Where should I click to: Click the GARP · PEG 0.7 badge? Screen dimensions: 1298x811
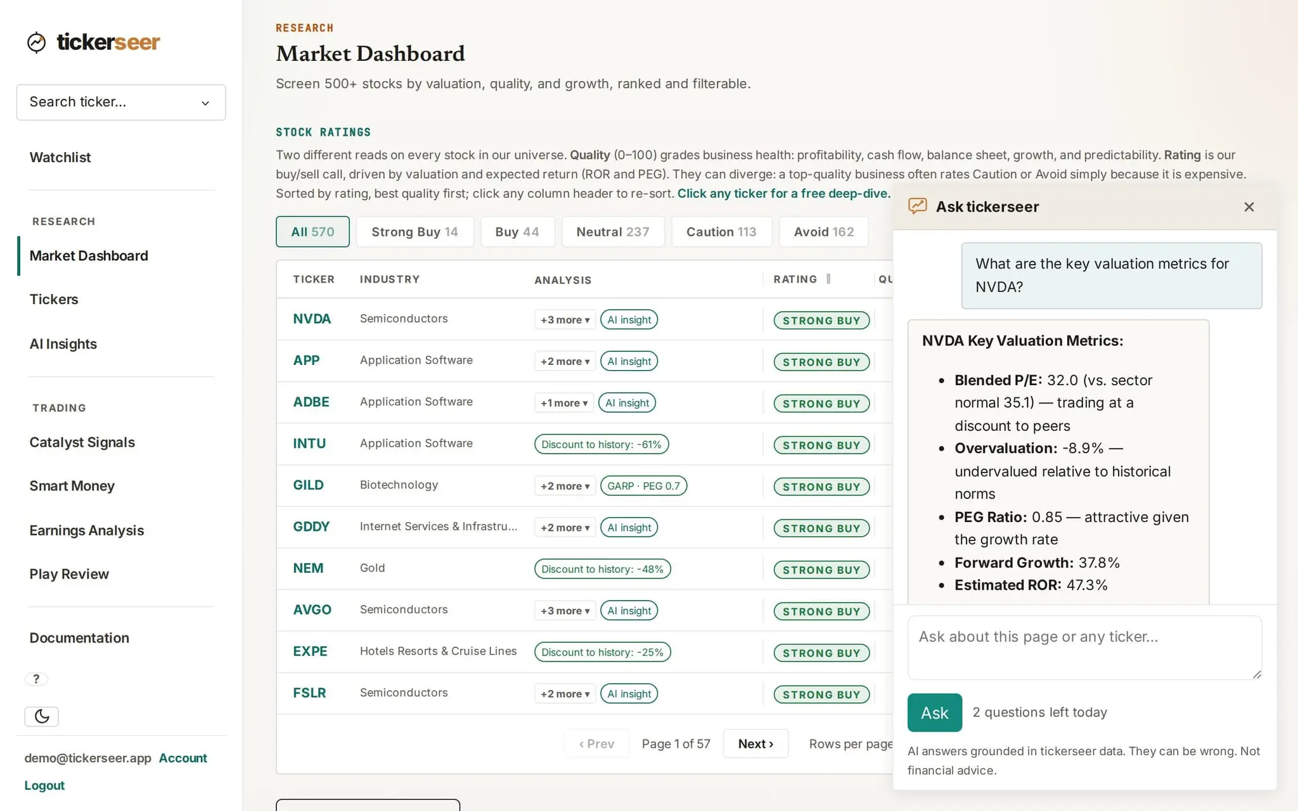click(x=643, y=486)
